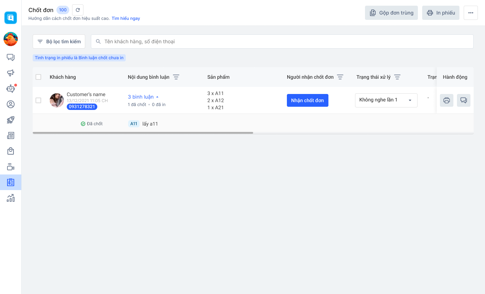The width and height of the screenshot is (485, 294).
Task: Open the chat action for Customer's name row
Action: pyautogui.click(x=464, y=100)
